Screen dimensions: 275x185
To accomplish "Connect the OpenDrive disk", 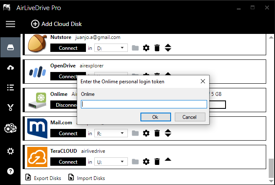I will [64, 76].
